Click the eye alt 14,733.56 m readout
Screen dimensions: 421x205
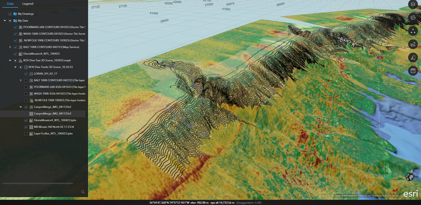223,202
